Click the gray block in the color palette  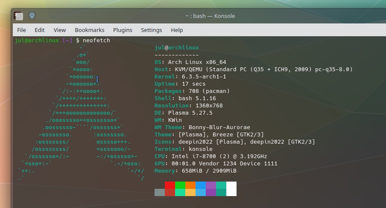(x=160, y=193)
